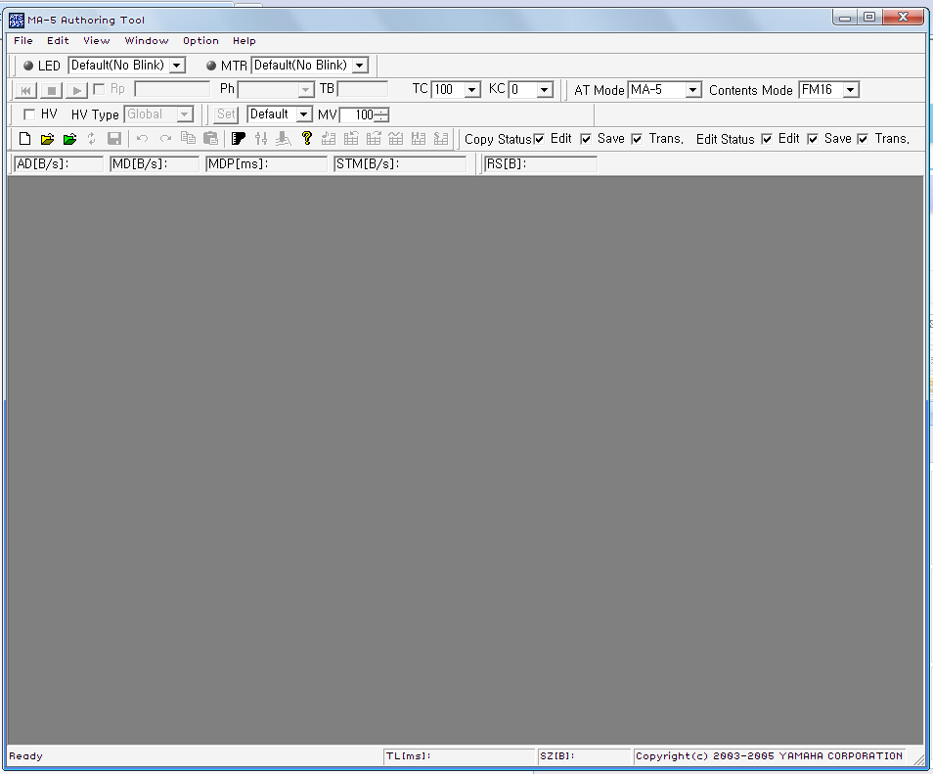
Task: Click the grid icon marked H
Action: 419,139
